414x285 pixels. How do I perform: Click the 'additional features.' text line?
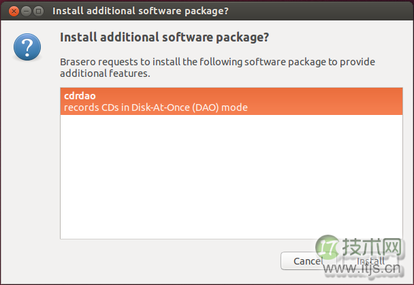pyautogui.click(x=105, y=73)
